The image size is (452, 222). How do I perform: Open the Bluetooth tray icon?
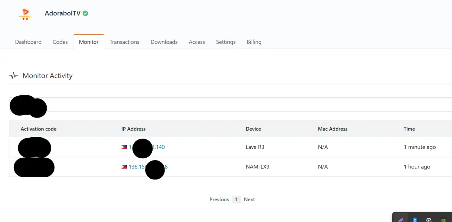pyautogui.click(x=415, y=220)
